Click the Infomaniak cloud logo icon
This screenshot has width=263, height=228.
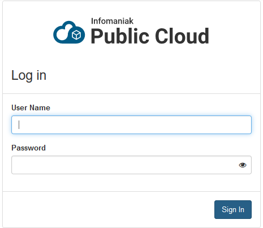[69, 32]
